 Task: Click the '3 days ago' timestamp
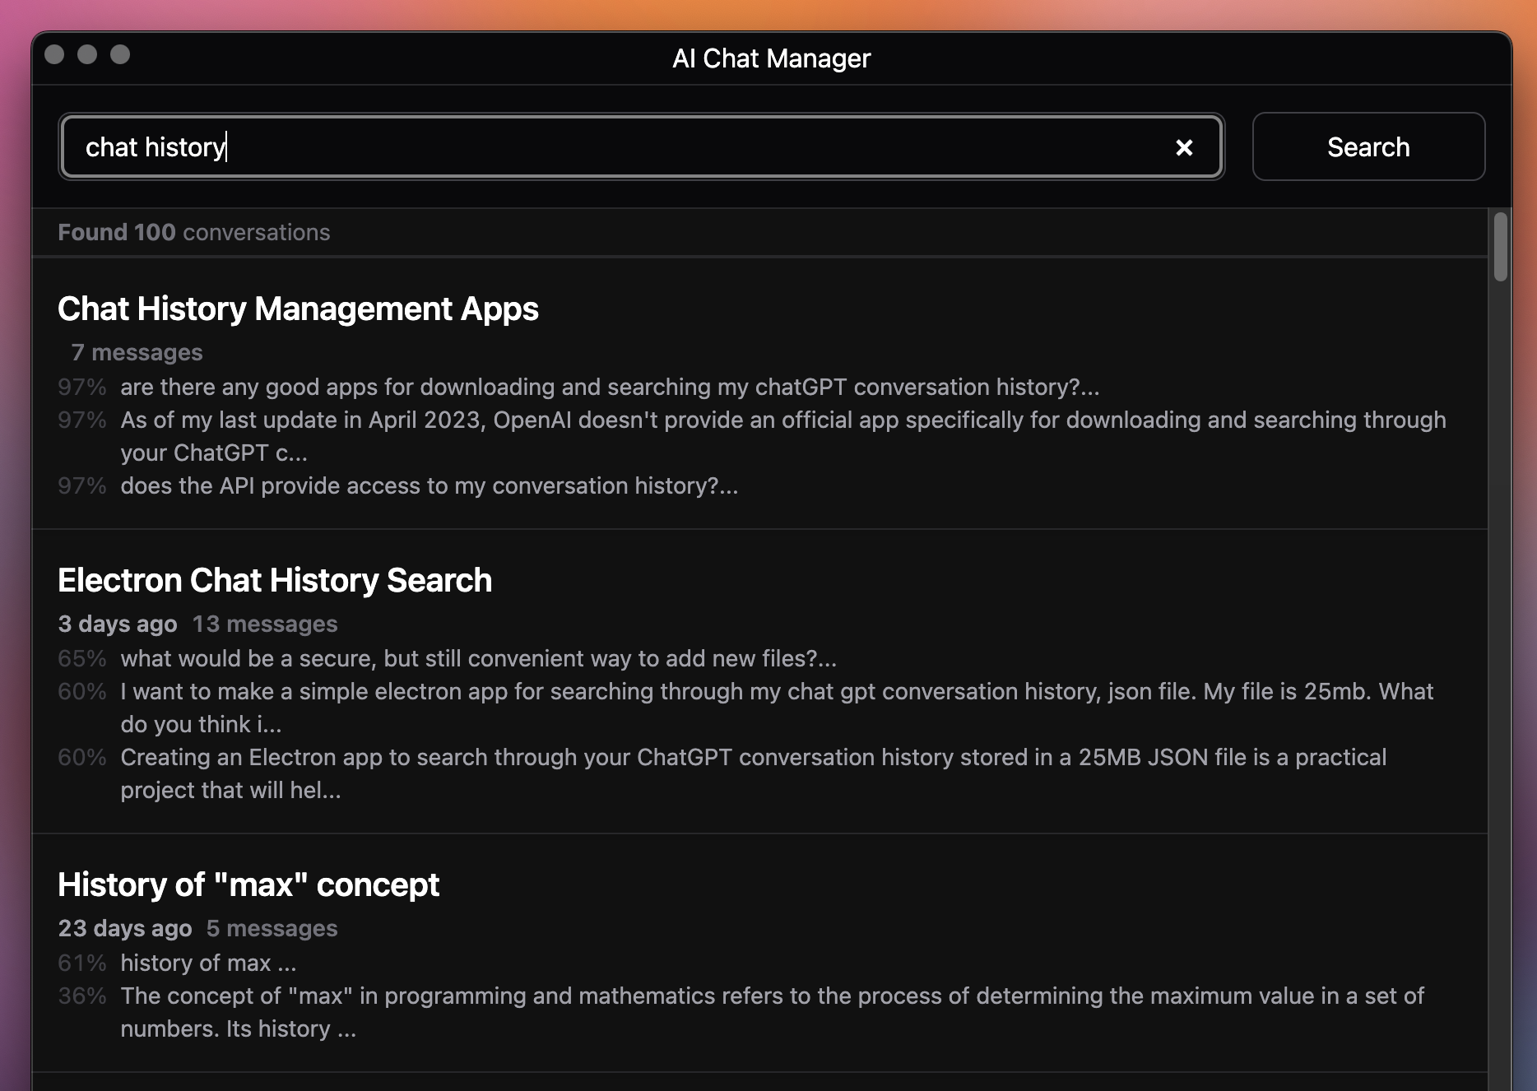click(118, 624)
